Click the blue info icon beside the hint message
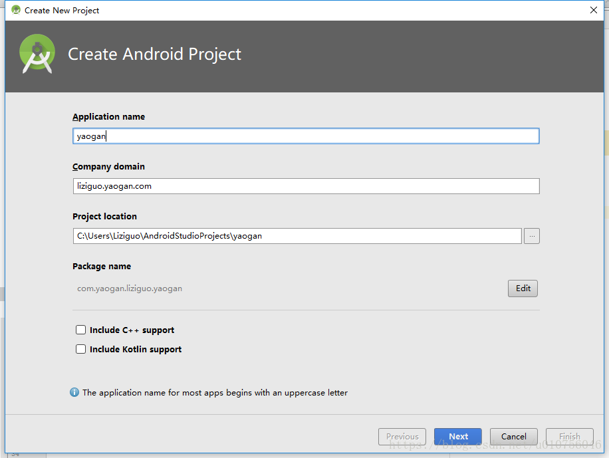The height and width of the screenshot is (458, 609). (x=74, y=392)
